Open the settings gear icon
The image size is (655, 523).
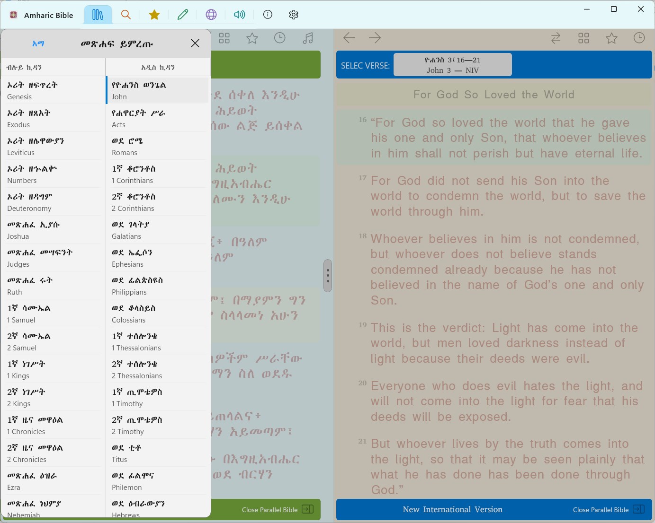pos(294,15)
